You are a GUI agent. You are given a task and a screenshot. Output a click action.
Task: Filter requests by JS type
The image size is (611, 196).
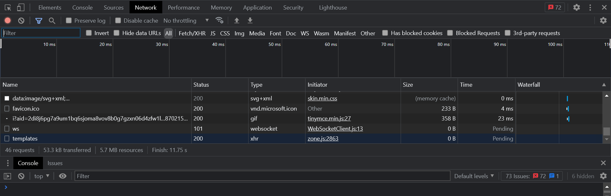pyautogui.click(x=213, y=33)
